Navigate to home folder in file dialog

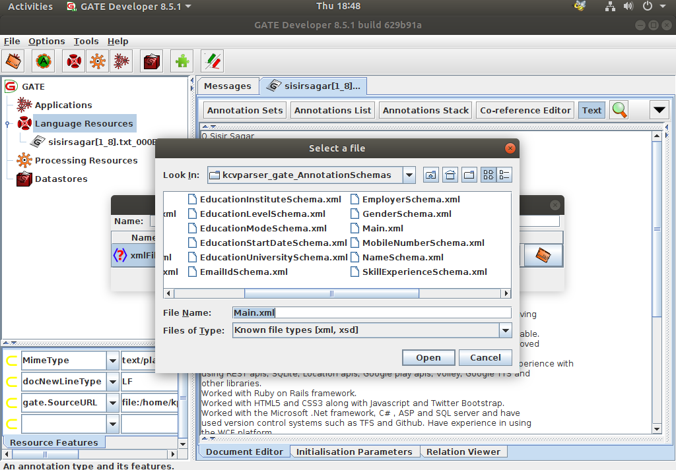pyautogui.click(x=450, y=174)
